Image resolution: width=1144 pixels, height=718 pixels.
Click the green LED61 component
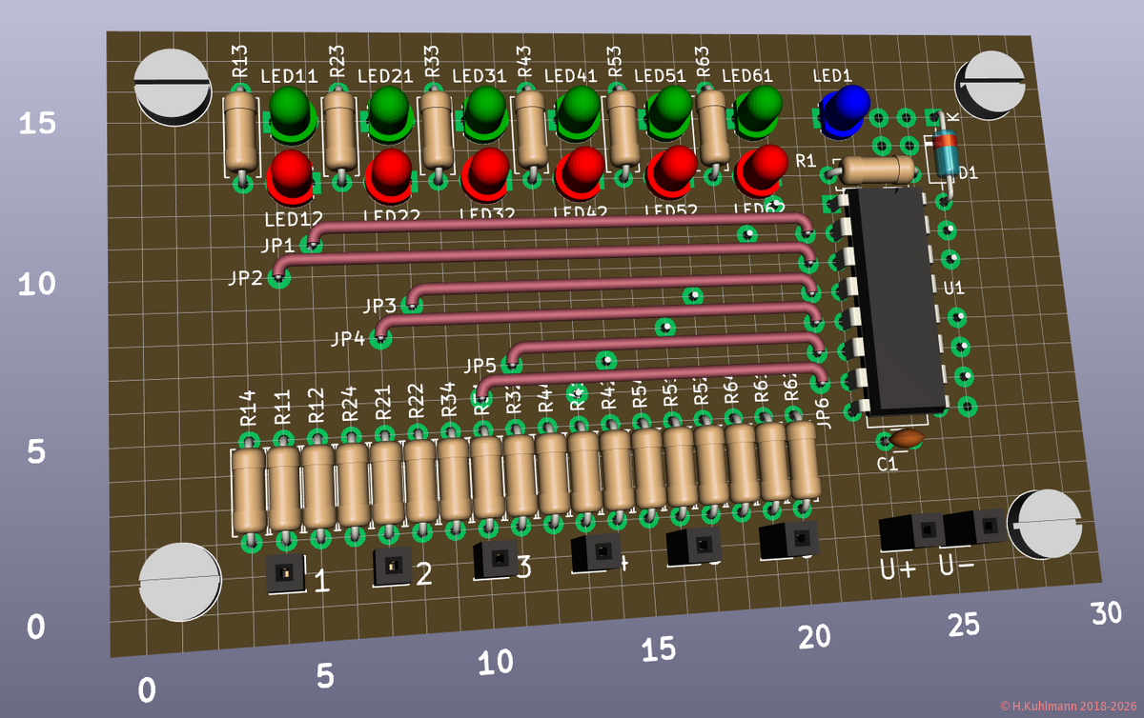[759, 109]
